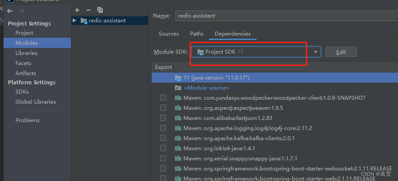Screen dimensions: 398x181
Task: Click library icon for spring-boot-starter-websocket
Action: [178, 169]
